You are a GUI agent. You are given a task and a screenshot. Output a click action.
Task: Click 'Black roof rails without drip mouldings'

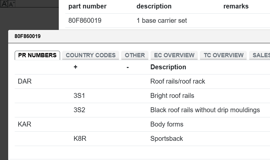point(205,110)
